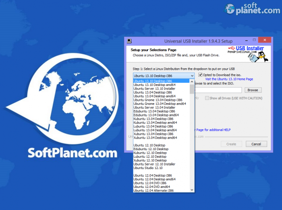This screenshot has height=210, width=282.
Task: Choose Kubuntu 13.04 Desktop i386
Action: coord(161,119)
